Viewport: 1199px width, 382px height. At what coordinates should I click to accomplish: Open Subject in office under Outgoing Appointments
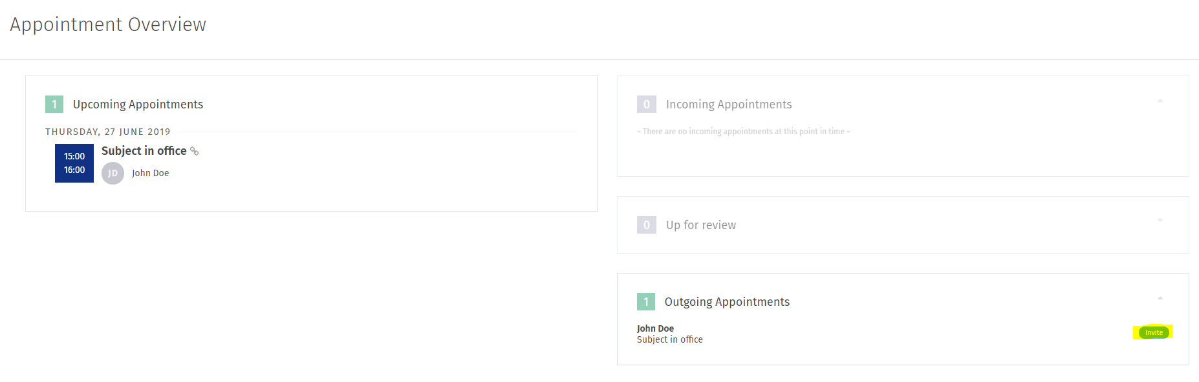(669, 339)
